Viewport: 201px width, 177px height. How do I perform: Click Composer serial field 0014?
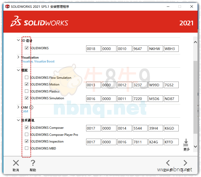coord(124,128)
